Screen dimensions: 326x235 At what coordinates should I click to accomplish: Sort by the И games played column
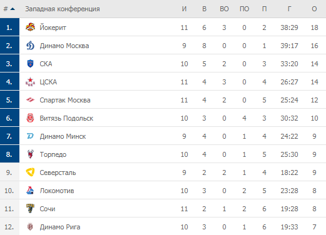(x=184, y=9)
